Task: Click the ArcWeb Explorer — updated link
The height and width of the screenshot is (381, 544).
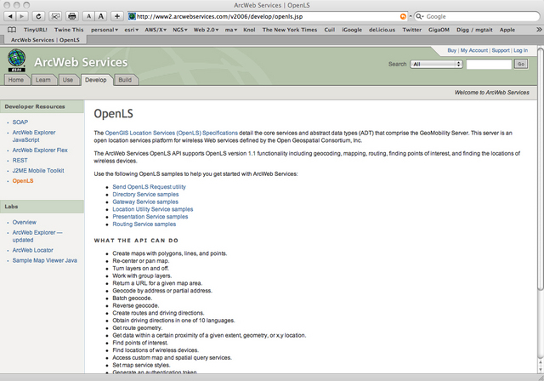Action: tap(37, 236)
